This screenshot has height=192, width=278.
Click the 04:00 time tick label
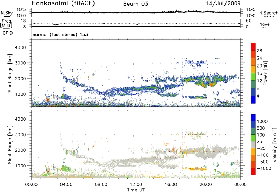66,185
